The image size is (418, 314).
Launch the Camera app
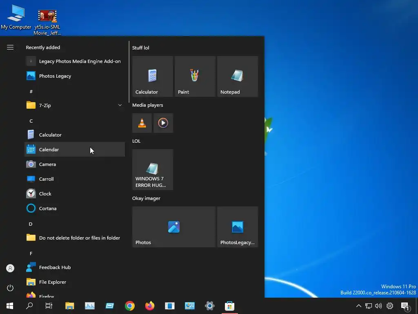click(x=75, y=164)
